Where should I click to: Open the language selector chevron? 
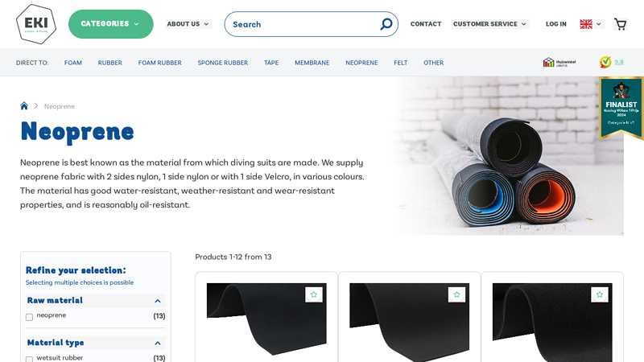599,24
